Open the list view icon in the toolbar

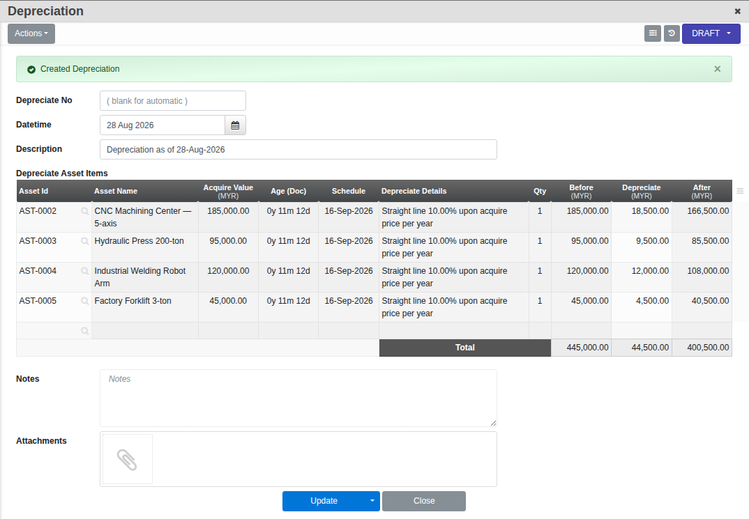click(x=653, y=33)
